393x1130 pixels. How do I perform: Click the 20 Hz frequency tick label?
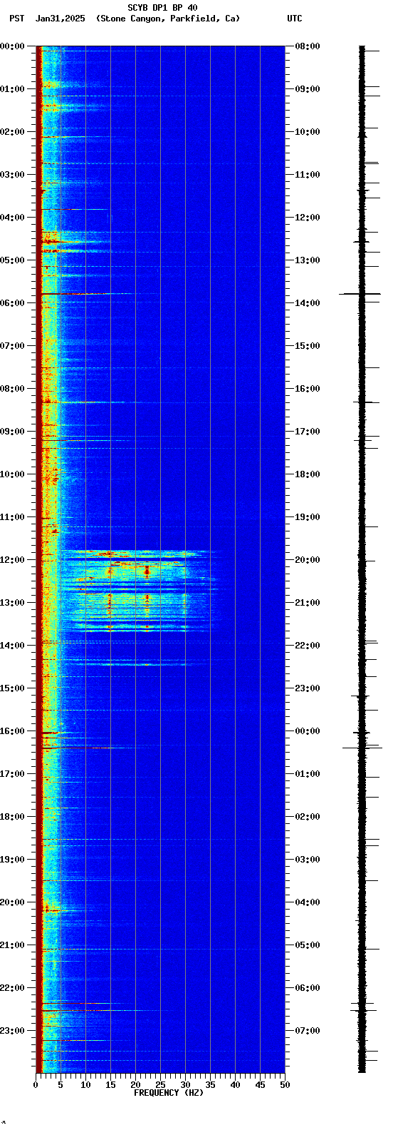135,1085
